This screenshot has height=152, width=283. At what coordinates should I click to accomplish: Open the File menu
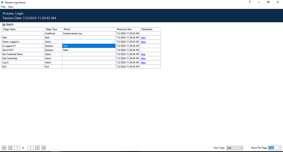[x=3, y=7]
